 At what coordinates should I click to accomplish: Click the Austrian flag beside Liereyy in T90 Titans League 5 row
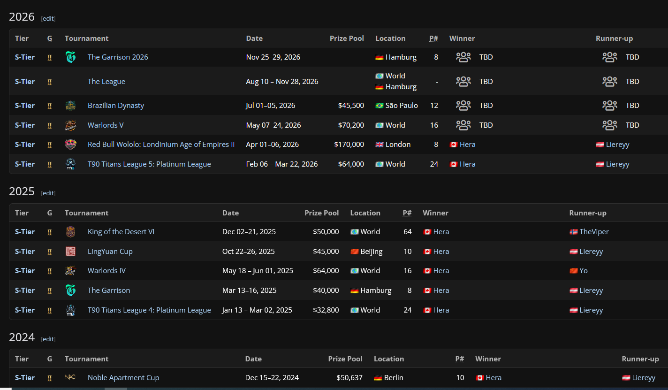pyautogui.click(x=600, y=164)
